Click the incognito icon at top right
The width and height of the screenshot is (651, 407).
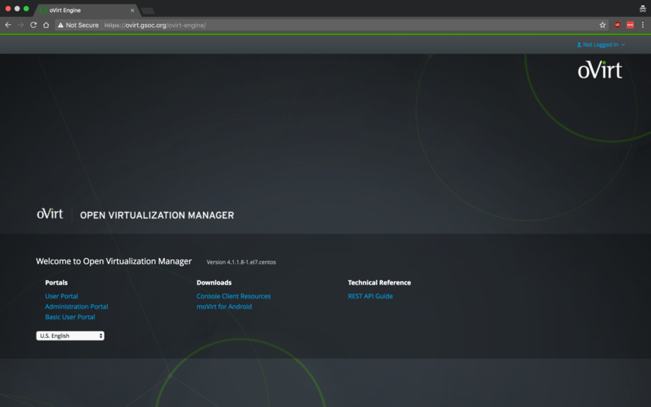(x=642, y=9)
